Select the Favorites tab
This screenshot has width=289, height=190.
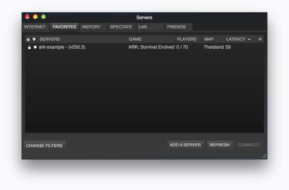(64, 27)
